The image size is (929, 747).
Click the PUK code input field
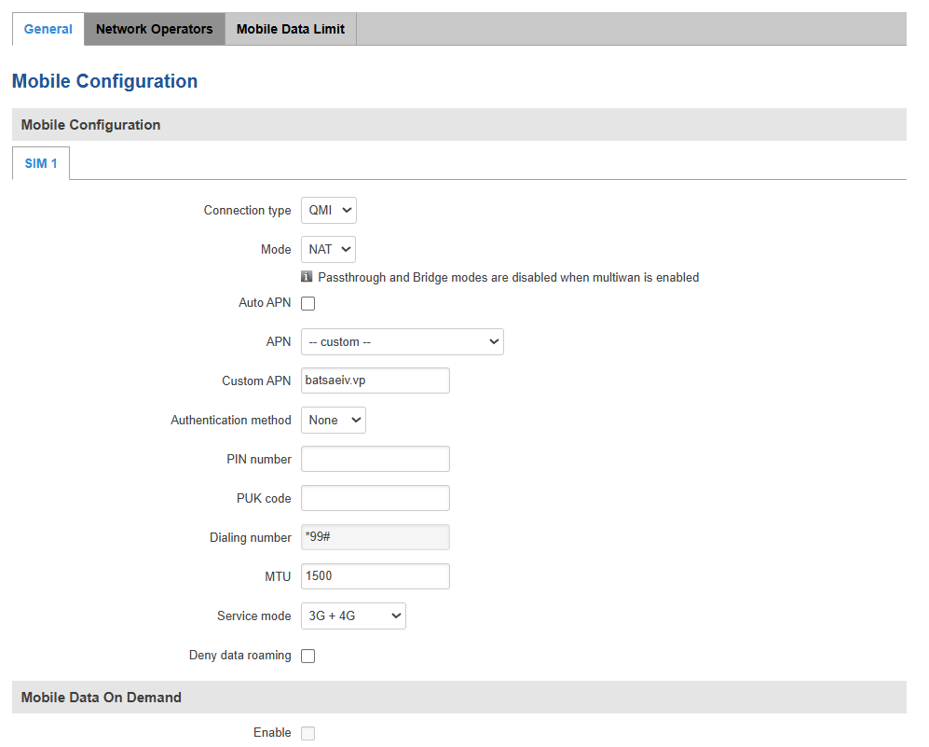[375, 499]
